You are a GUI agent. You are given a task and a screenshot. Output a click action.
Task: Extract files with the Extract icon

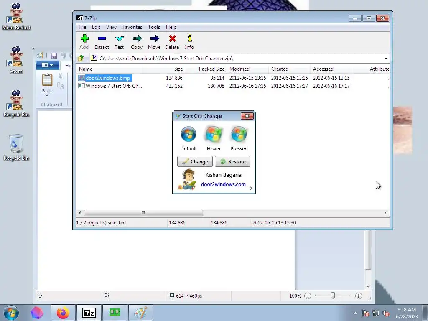(x=102, y=42)
